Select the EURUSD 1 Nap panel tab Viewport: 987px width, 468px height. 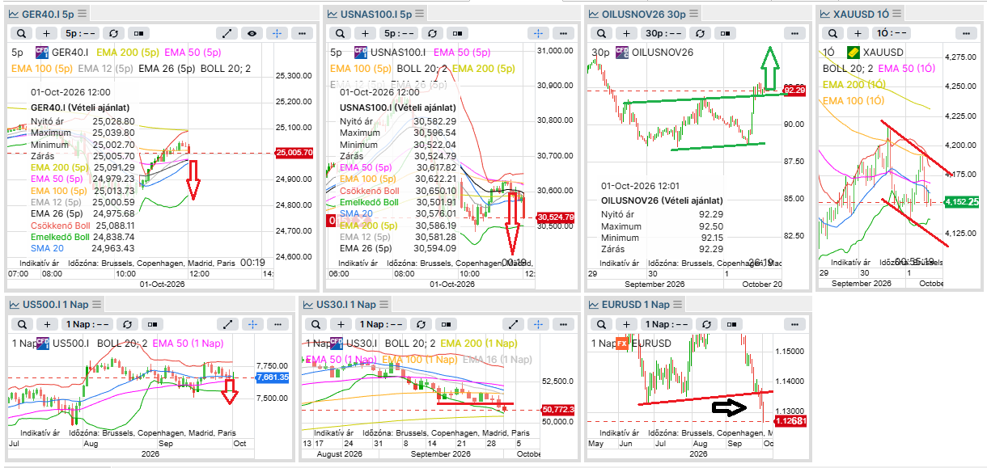pyautogui.click(x=636, y=305)
